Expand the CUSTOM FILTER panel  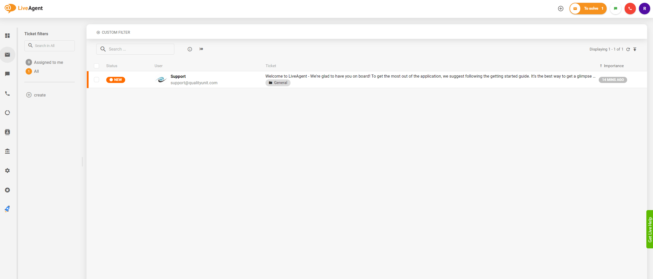coord(113,32)
